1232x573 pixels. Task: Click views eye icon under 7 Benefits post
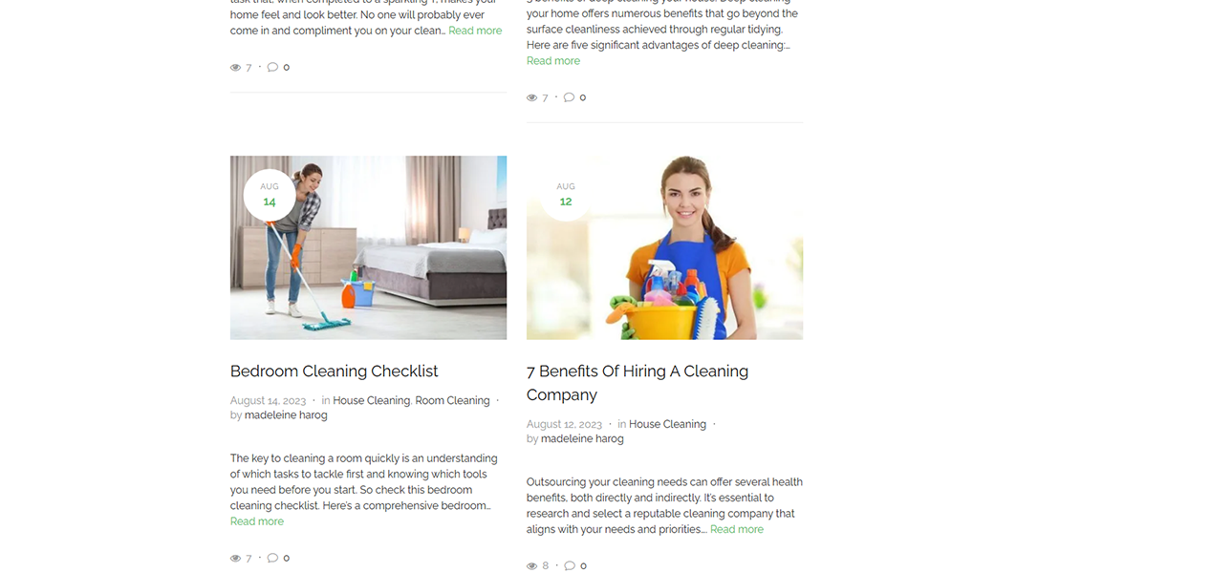(531, 565)
